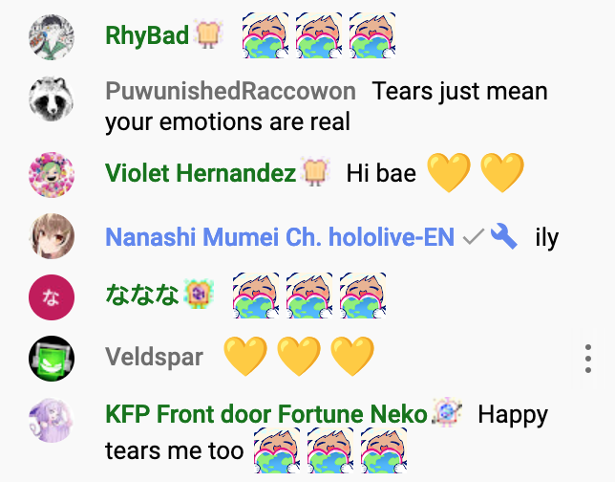Open Nanashi Mumei's profile picture

click(52, 236)
